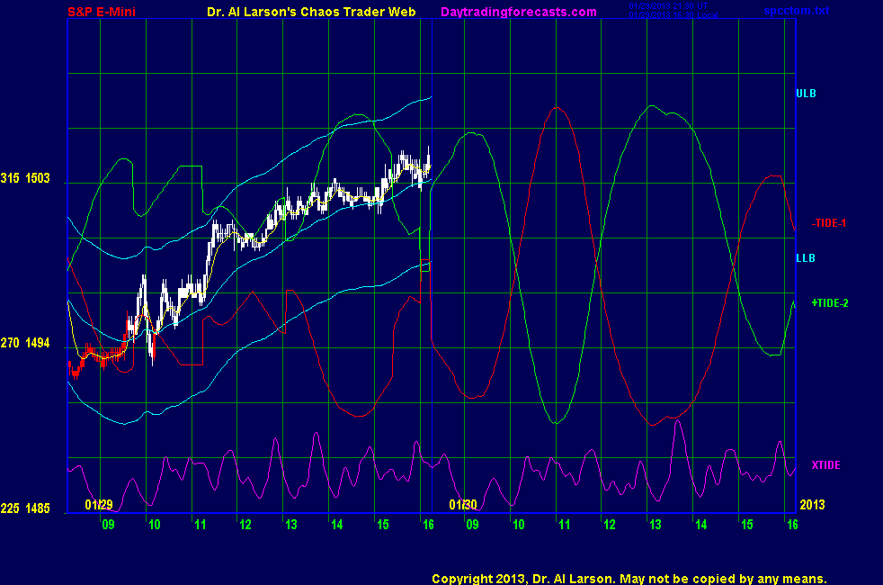Click the 270 1494 price axis label
883x585 pixels.
pyautogui.click(x=25, y=343)
